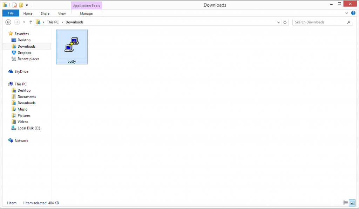
Task: Switch to the View ribbon tab
Action: [62, 14]
